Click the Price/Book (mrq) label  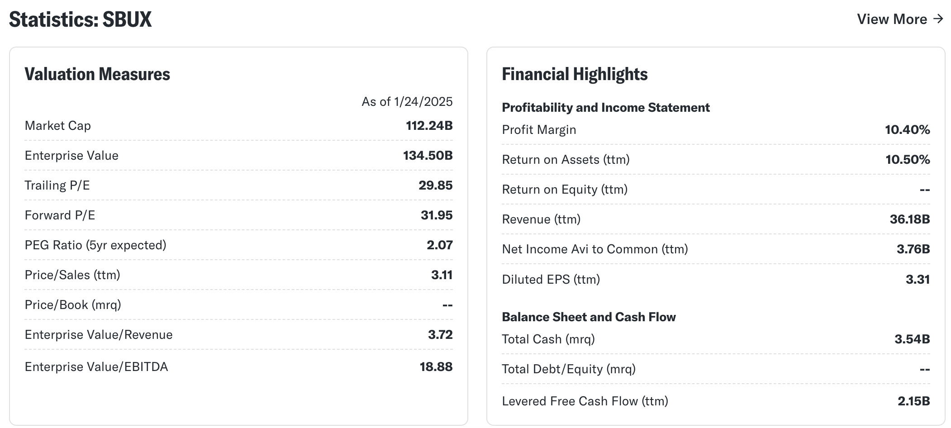pos(73,305)
